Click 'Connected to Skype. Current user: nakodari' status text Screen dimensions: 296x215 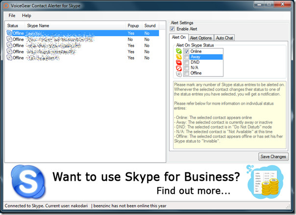(46, 206)
